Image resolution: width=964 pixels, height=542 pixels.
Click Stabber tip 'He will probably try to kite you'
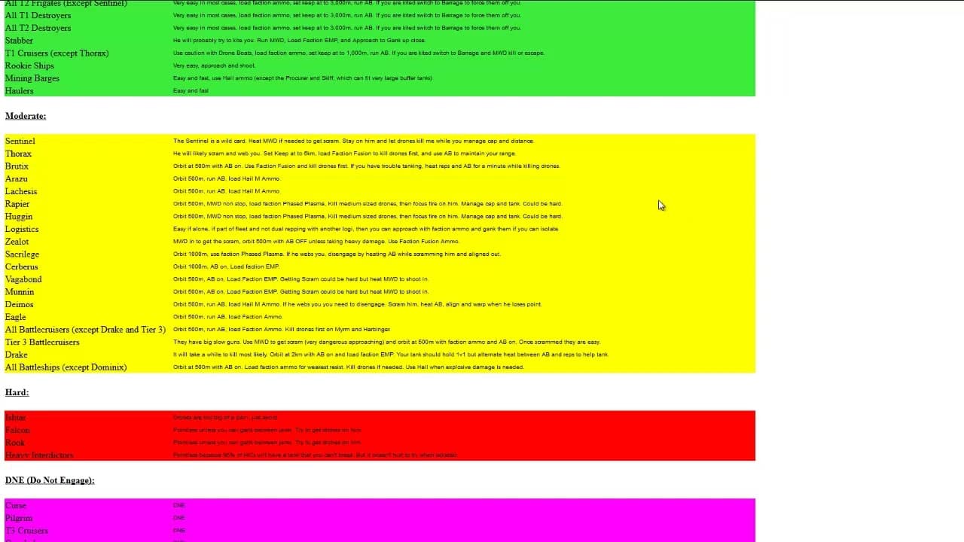pyautogui.click(x=299, y=41)
